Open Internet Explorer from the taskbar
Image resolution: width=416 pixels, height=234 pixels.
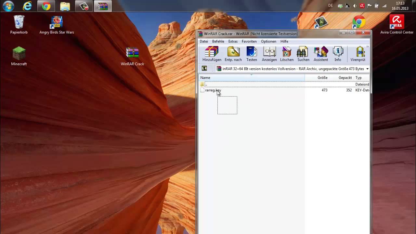27,6
